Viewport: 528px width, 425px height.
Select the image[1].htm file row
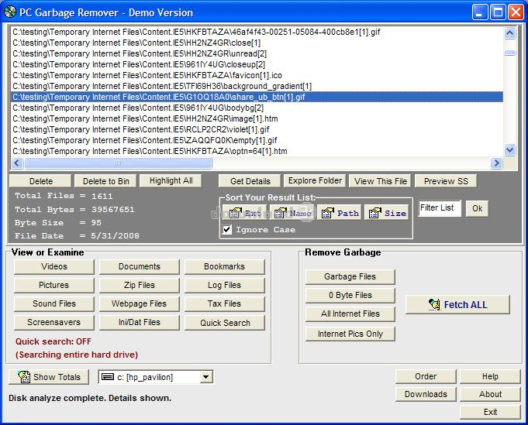point(257,118)
